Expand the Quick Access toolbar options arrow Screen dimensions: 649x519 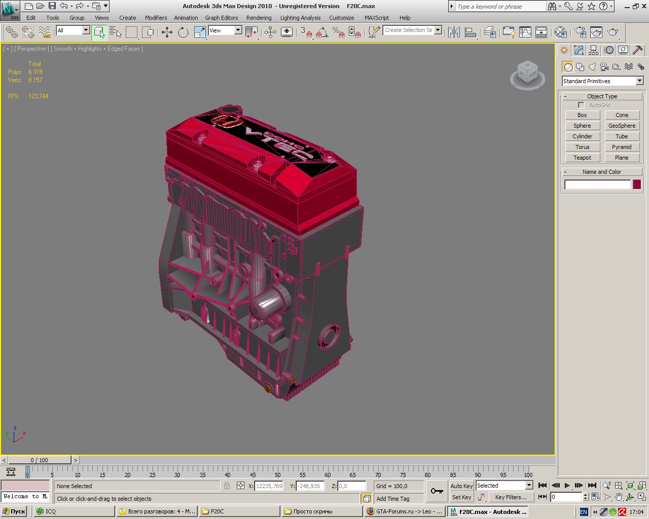click(105, 6)
